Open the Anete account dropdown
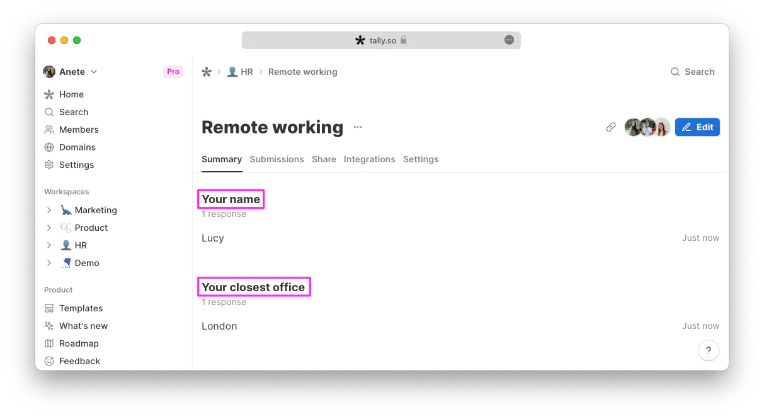 (71, 72)
